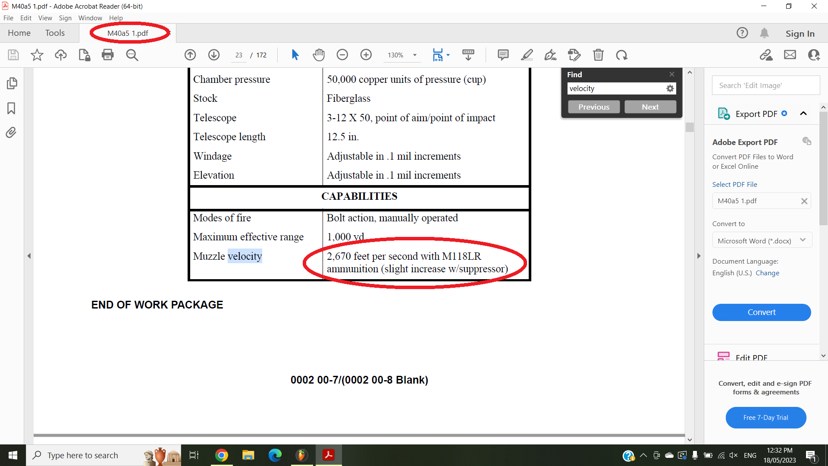Choose the selection arrow tool
The width and height of the screenshot is (828, 466).
pos(295,55)
